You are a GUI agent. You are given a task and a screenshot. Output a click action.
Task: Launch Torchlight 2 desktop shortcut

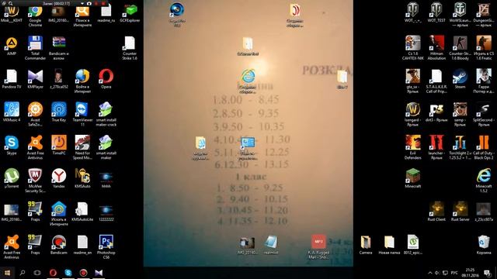tap(461, 148)
